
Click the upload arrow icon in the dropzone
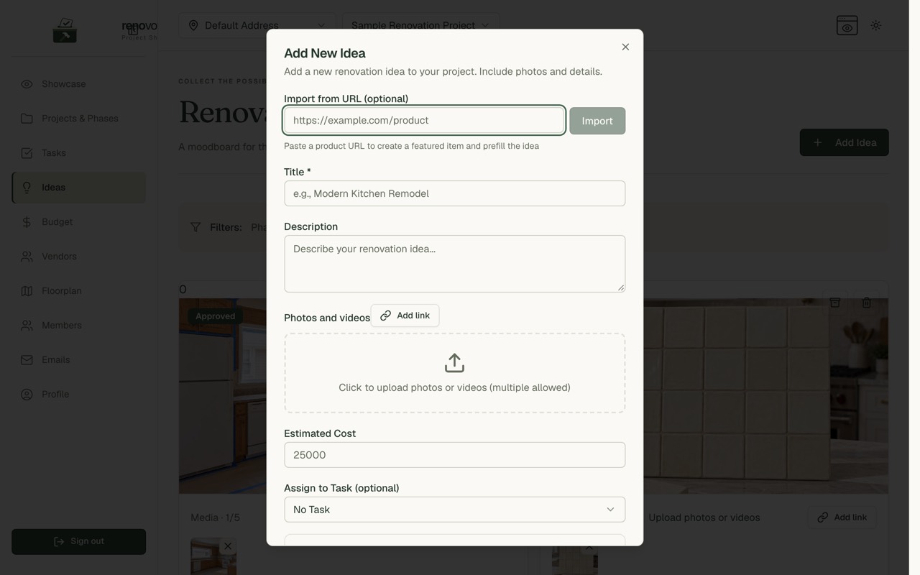pos(454,363)
